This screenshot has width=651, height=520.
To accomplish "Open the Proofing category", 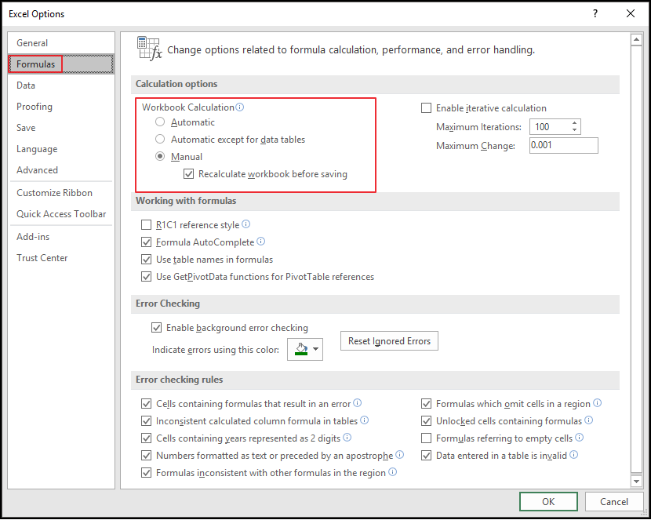I will tap(61, 106).
